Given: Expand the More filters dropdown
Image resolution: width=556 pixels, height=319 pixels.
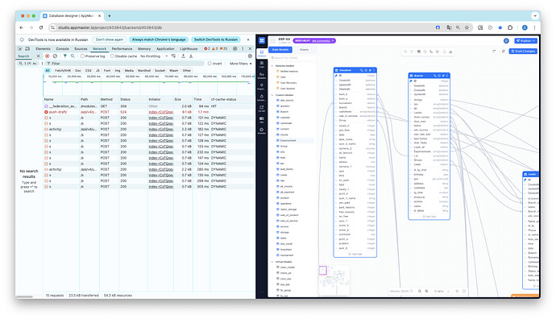Looking at the screenshot, I should pos(241,64).
